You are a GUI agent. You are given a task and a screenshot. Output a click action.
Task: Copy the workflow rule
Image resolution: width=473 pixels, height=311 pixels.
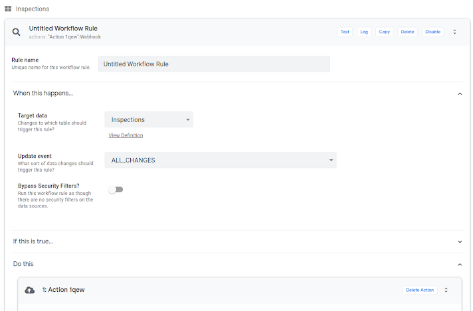coord(384,32)
